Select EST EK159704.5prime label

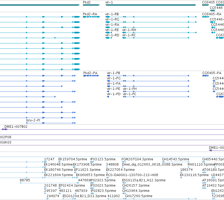[73, 159]
